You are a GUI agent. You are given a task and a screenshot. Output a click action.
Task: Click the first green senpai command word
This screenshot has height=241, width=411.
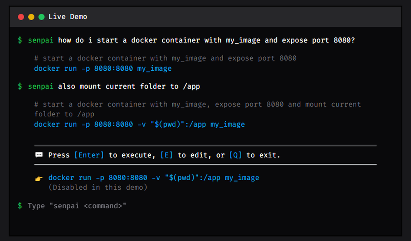[x=41, y=40]
